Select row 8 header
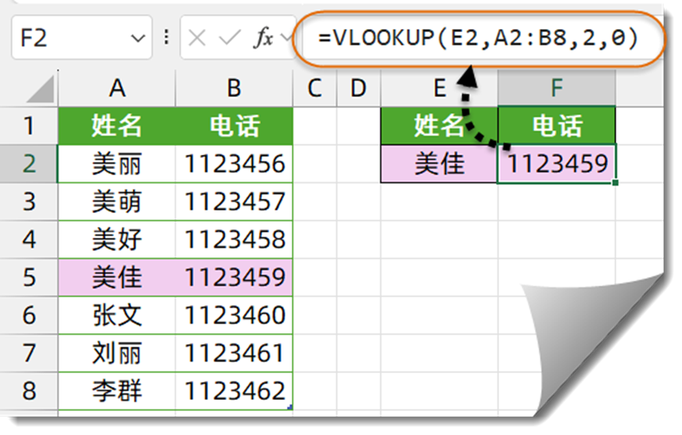The width and height of the screenshot is (682, 435). [29, 390]
